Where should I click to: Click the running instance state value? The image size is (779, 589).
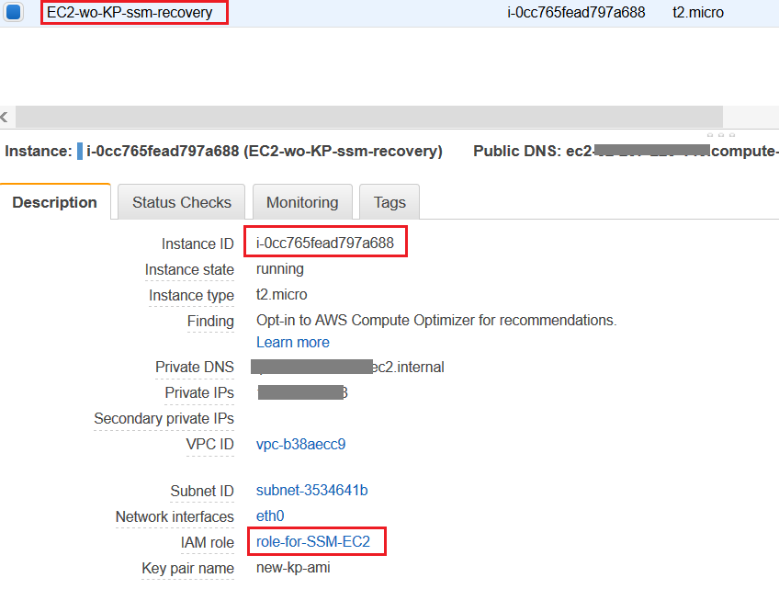point(279,269)
